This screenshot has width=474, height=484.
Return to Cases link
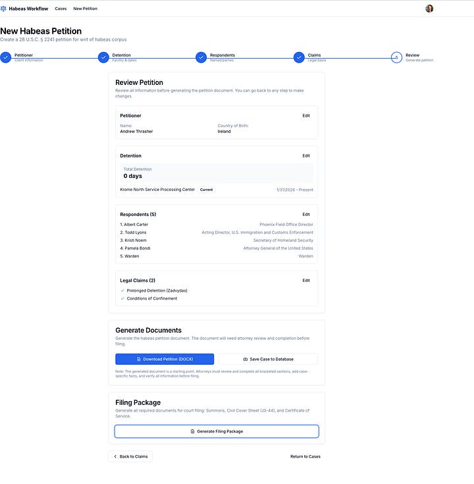pos(305,456)
